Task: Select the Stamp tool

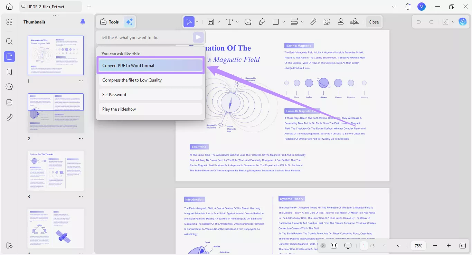Action: click(340, 21)
